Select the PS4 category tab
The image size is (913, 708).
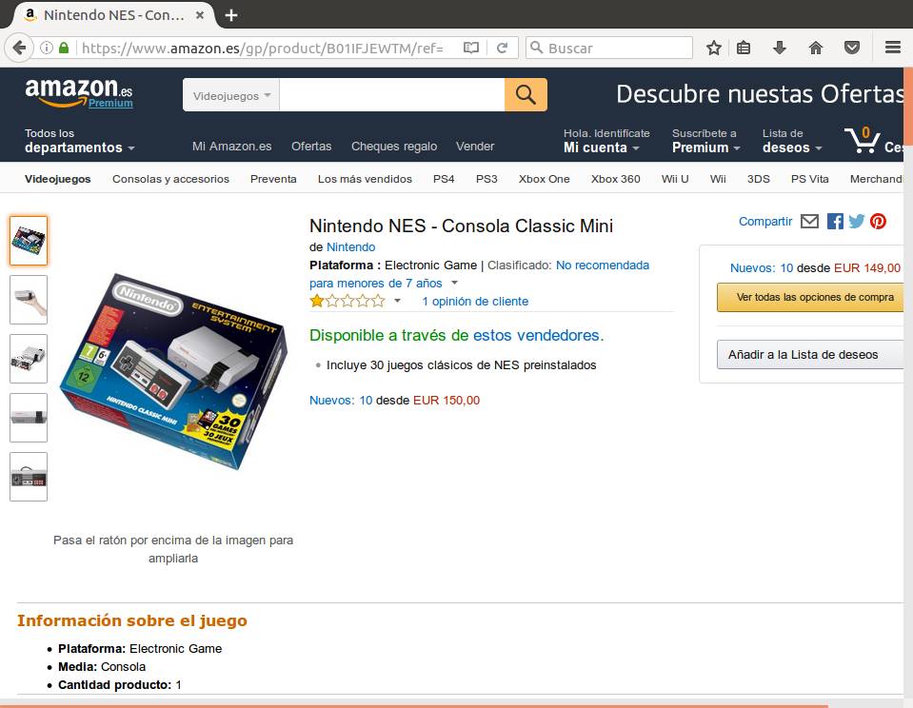pyautogui.click(x=444, y=179)
